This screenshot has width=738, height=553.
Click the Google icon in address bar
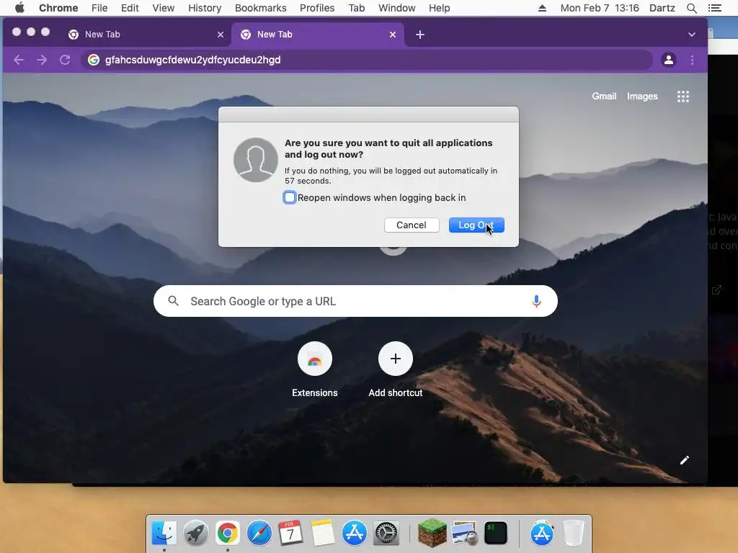94,60
